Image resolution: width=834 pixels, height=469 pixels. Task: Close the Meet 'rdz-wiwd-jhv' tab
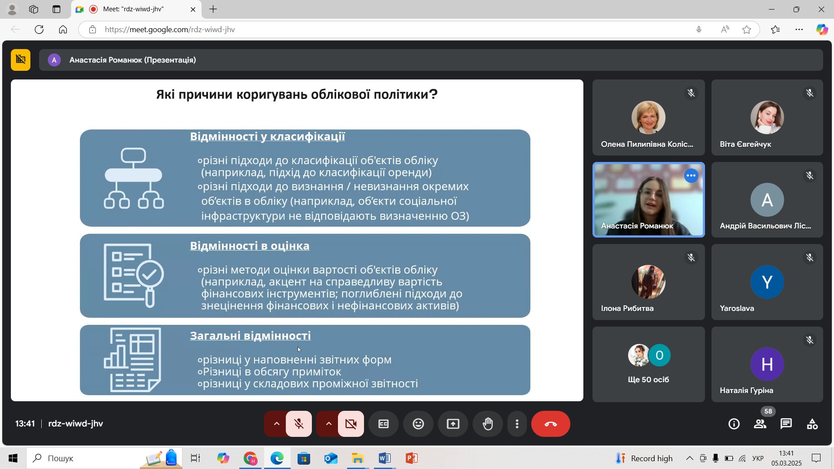[193, 9]
